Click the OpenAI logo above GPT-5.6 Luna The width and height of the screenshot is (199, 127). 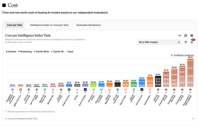[x=29, y=90]
